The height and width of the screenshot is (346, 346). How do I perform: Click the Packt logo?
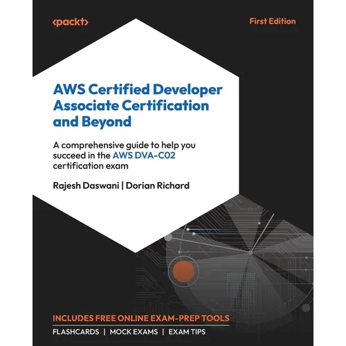coord(71,22)
